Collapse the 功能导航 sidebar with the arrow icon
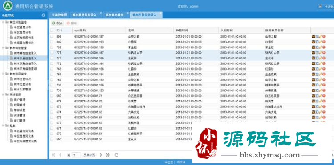The height and width of the screenshot is (165, 334). point(44,15)
